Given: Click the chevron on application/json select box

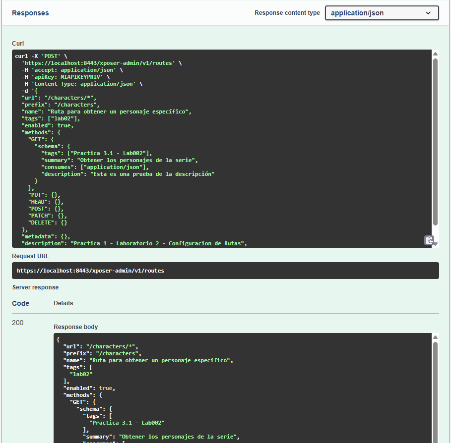Looking at the screenshot, I should tap(429, 13).
